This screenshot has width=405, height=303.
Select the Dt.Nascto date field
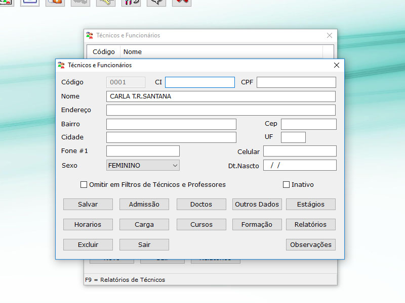(300, 165)
